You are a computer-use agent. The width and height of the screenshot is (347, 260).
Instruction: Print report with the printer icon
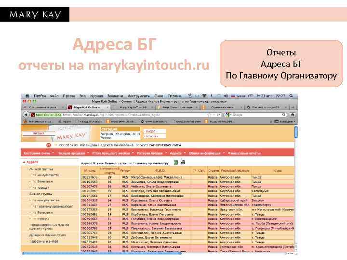[x=183, y=162]
